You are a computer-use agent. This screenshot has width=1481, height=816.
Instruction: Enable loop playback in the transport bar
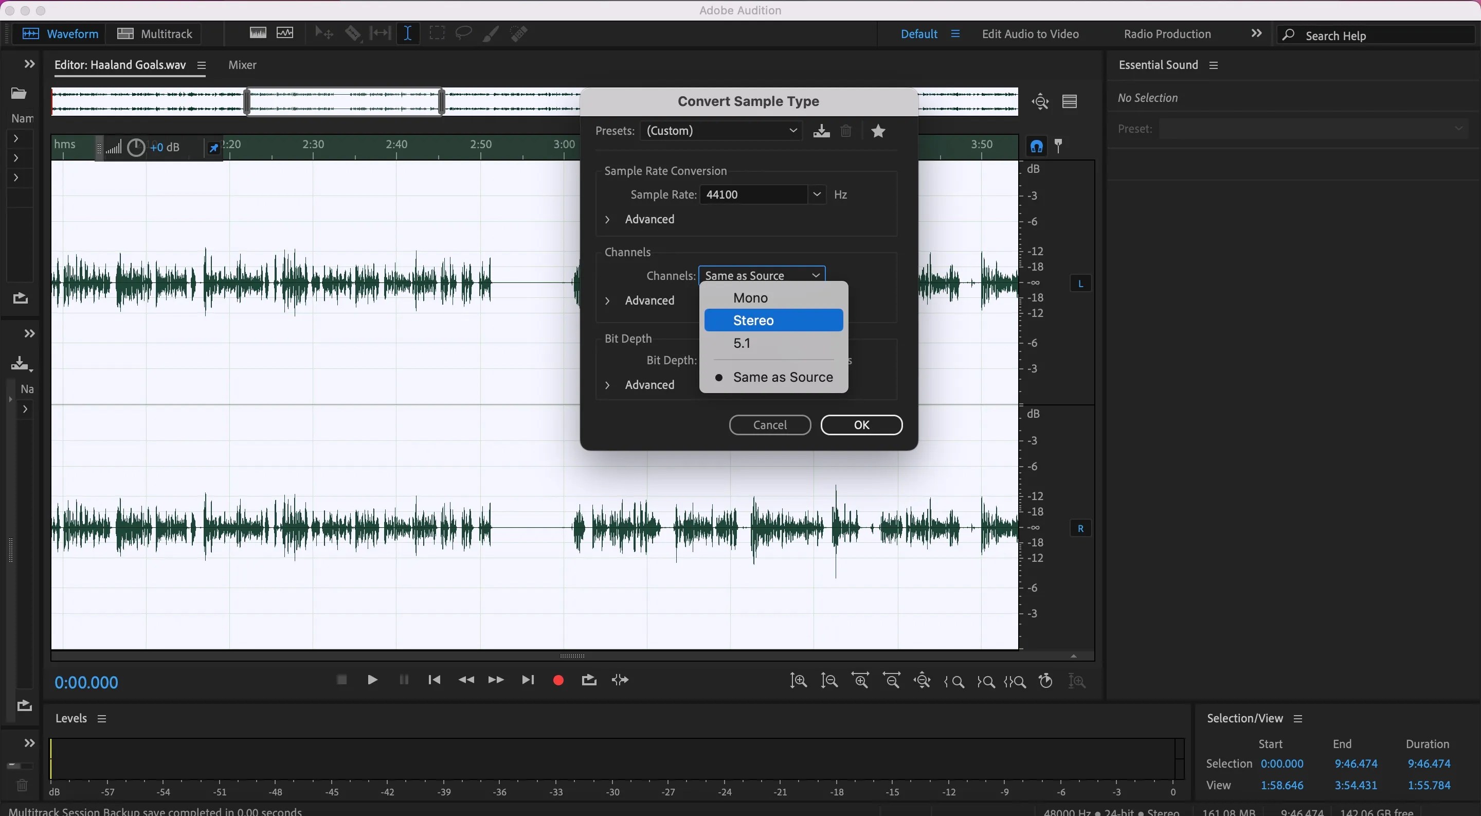tap(588, 680)
